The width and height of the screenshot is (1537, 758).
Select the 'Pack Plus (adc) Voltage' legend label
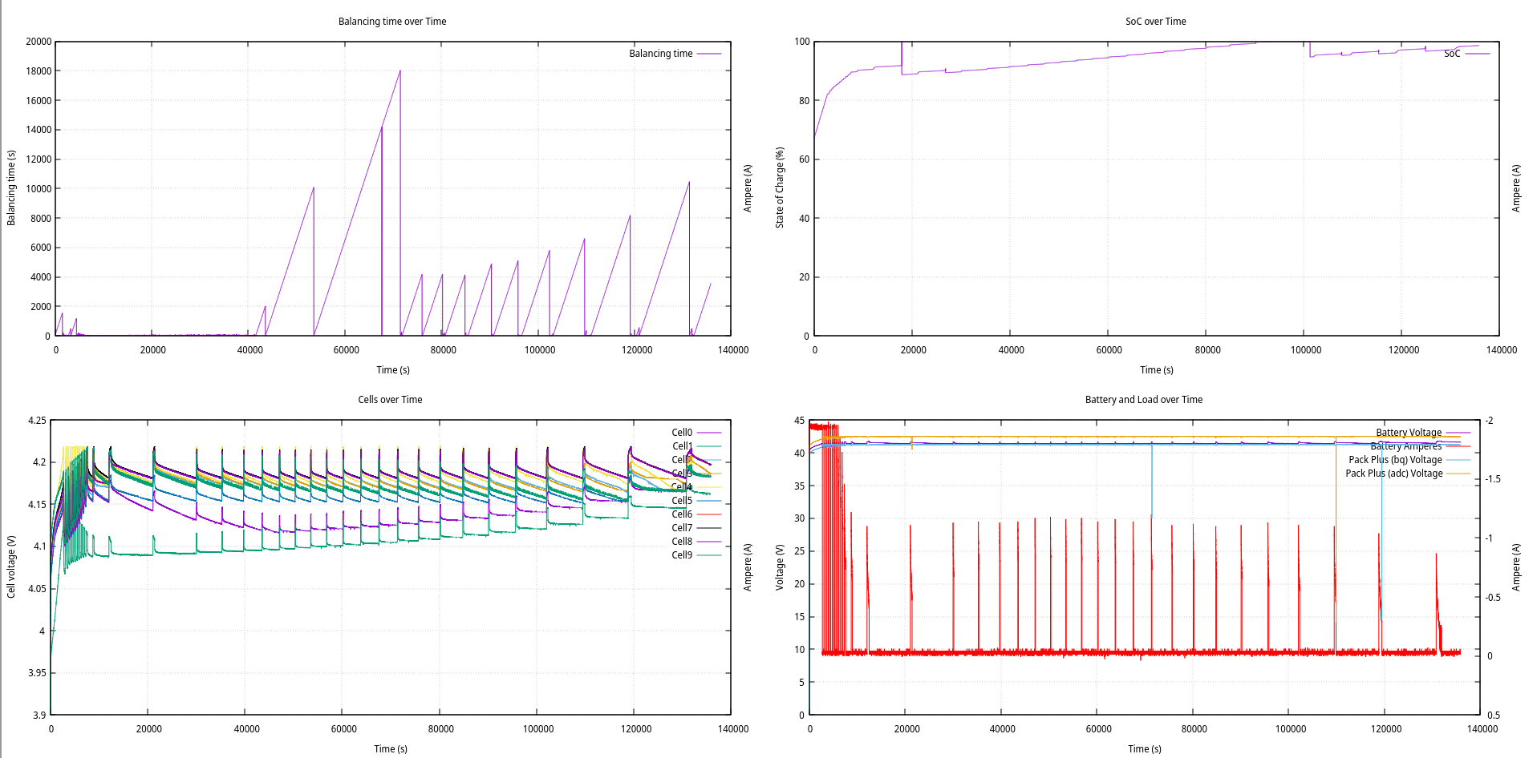pos(1394,474)
